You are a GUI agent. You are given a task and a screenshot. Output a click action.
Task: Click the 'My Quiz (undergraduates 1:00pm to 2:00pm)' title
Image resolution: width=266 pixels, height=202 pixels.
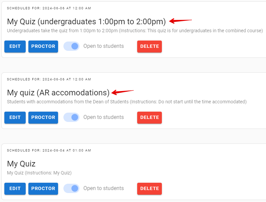point(86,22)
